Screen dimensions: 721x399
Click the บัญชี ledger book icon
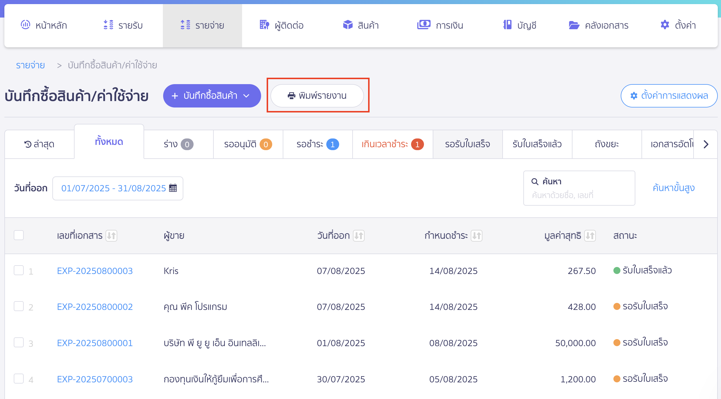point(507,25)
